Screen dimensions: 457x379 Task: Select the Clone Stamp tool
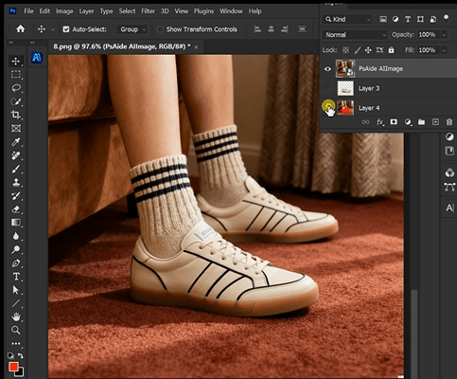[x=16, y=182]
